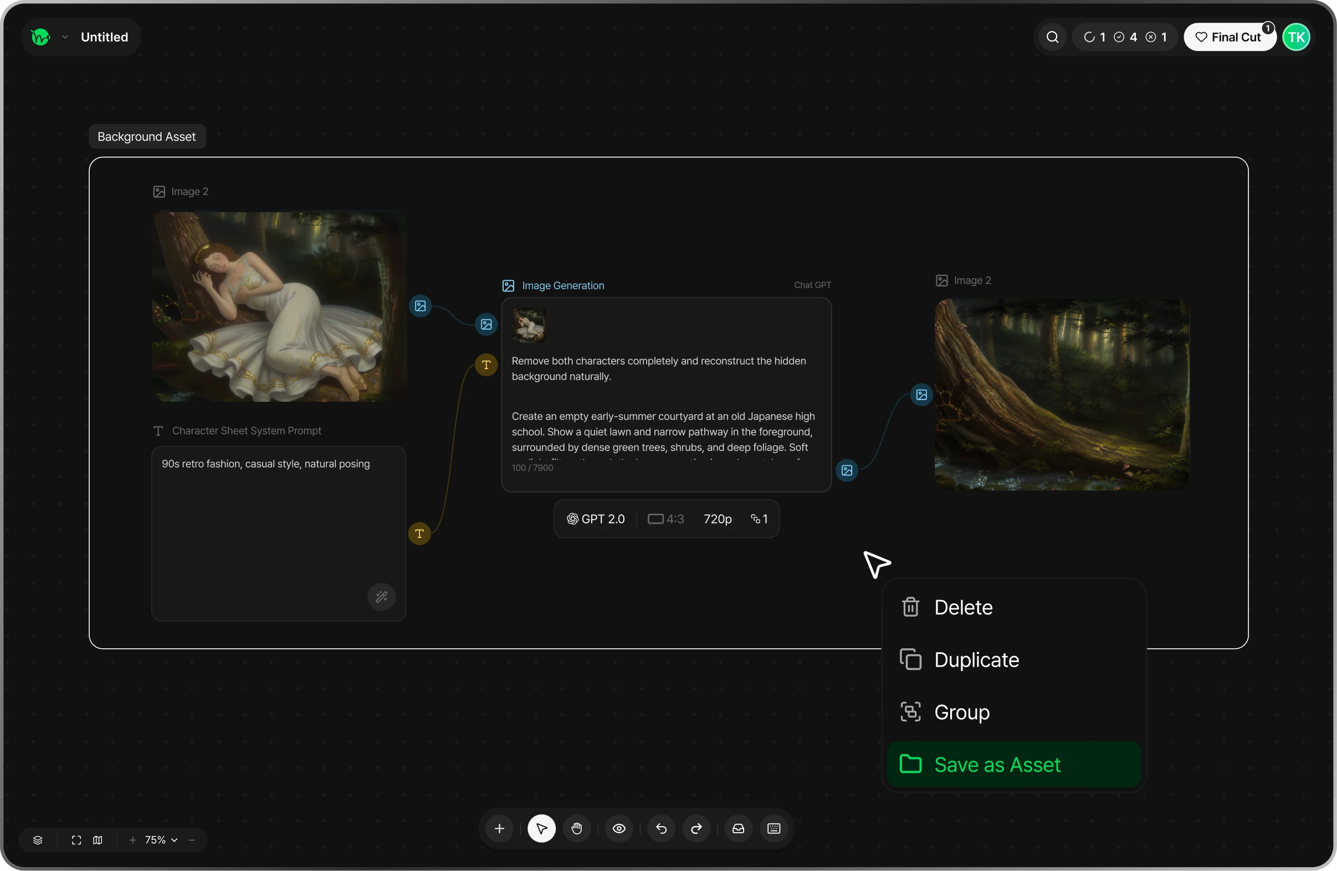Image resolution: width=1337 pixels, height=871 pixels.
Task: Click the 'Remove both characters completely' prompt text
Action: 659,368
